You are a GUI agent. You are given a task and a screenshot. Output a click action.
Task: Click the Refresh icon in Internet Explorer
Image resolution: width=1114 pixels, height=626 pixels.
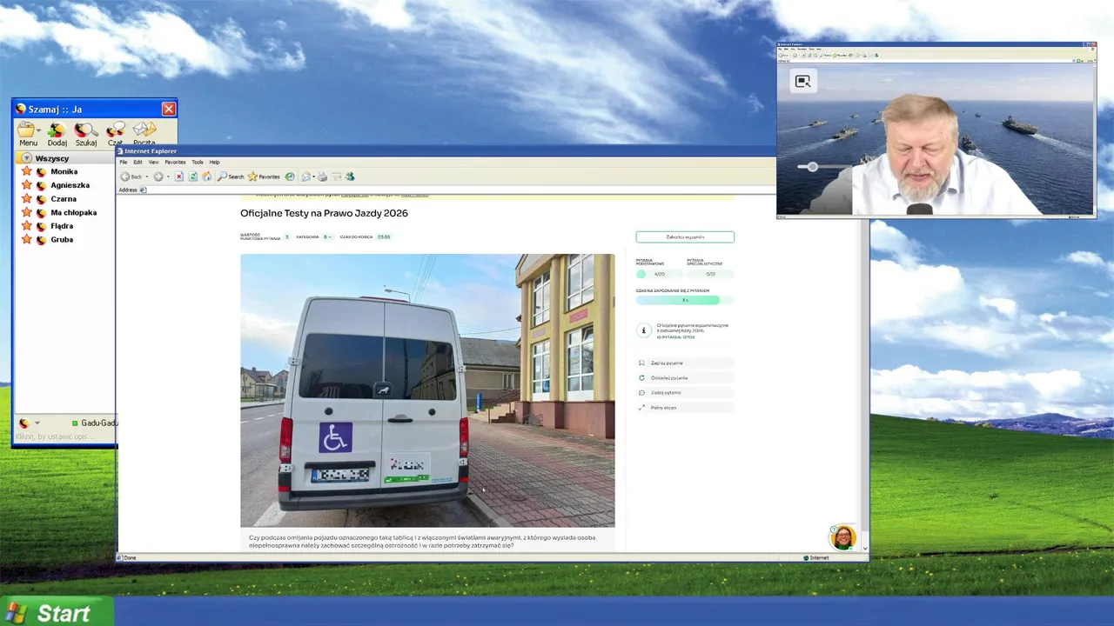(193, 176)
